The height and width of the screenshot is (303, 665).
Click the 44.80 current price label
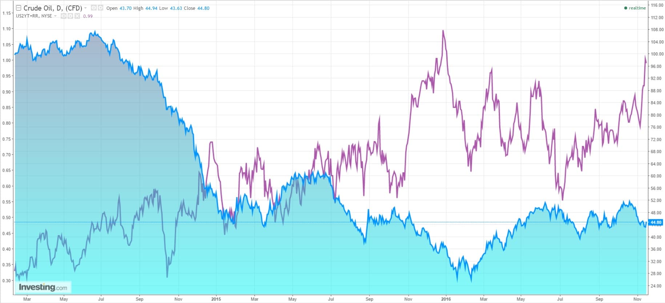coord(656,222)
